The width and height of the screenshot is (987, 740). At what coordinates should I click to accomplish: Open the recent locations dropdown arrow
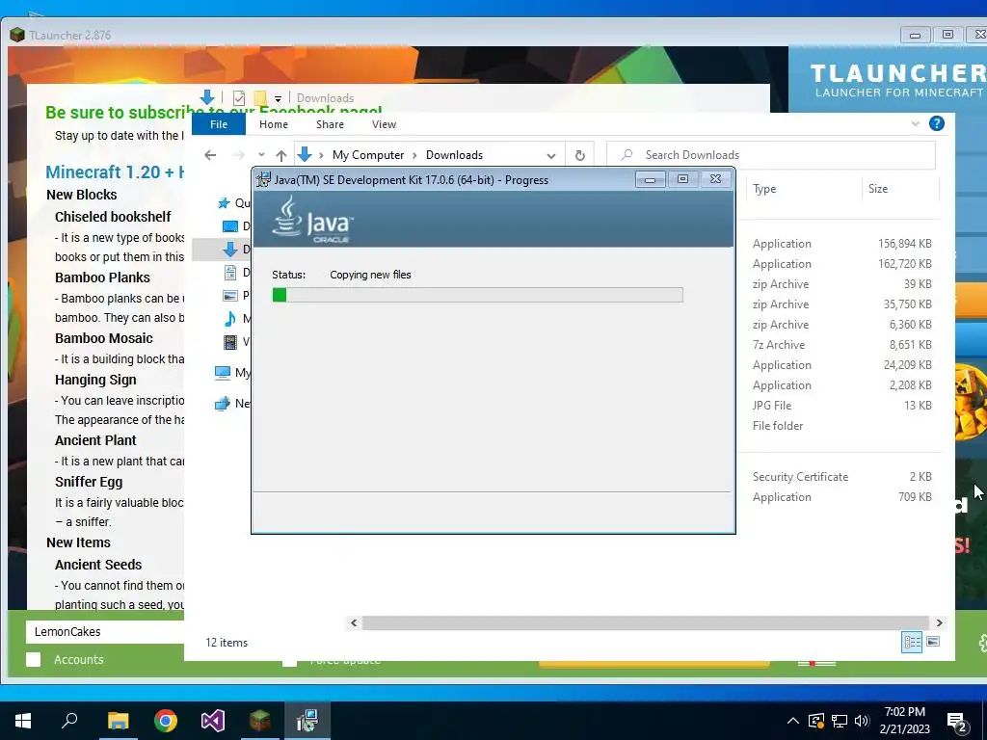point(261,155)
